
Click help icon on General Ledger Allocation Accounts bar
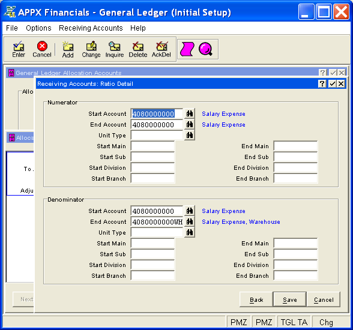[323, 73]
